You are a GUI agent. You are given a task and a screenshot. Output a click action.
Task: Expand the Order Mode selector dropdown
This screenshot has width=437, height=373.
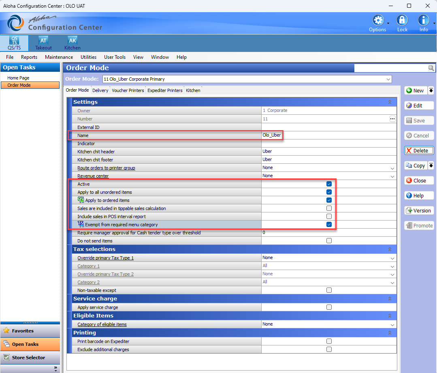[388, 79]
